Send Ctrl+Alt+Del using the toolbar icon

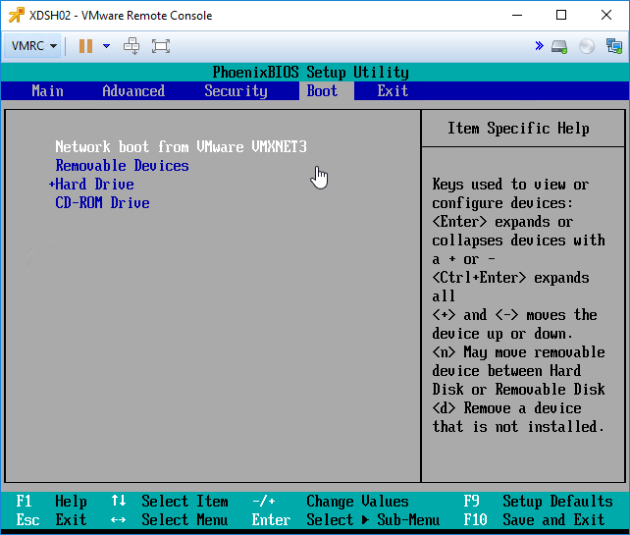[131, 46]
